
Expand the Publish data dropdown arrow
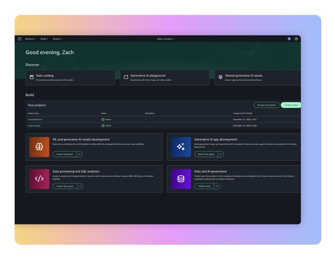point(217,186)
